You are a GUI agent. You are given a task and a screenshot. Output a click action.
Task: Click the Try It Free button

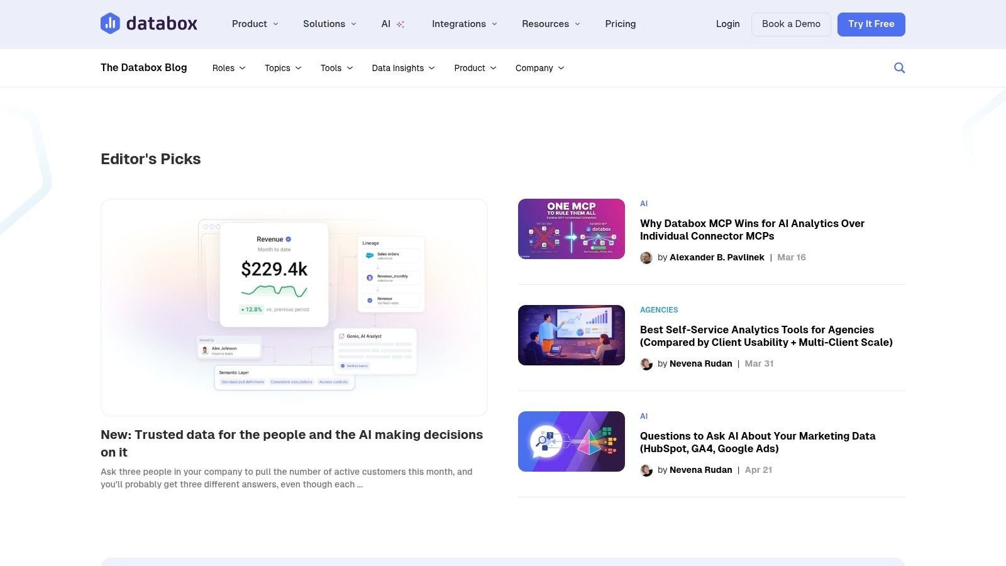tap(871, 24)
